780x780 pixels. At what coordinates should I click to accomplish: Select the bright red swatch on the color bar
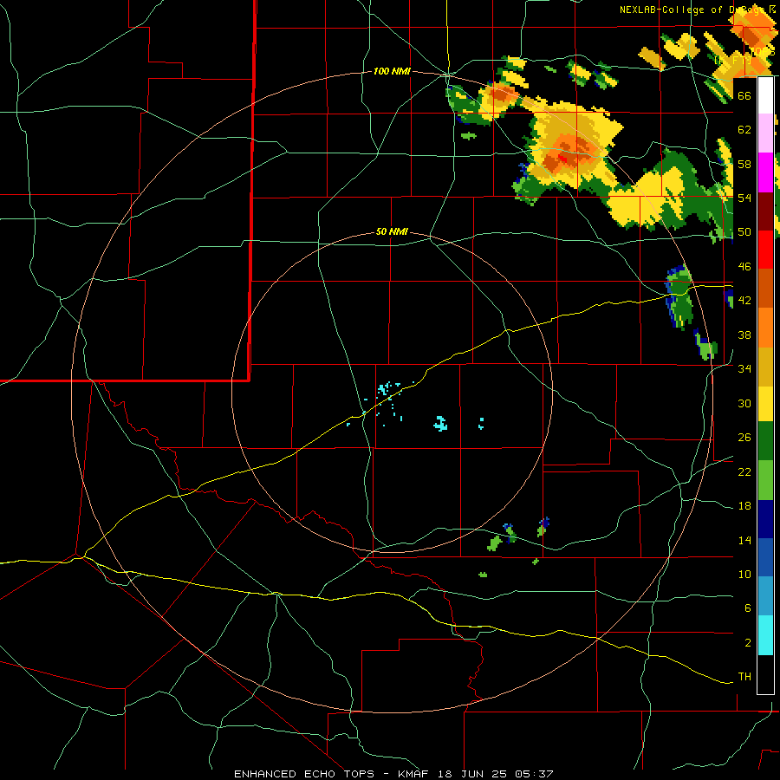pos(765,250)
